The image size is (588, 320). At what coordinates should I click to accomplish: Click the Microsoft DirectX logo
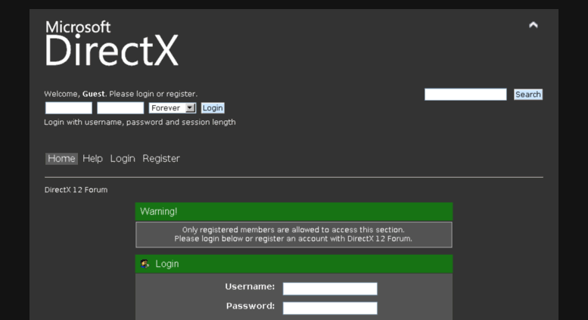click(x=111, y=43)
